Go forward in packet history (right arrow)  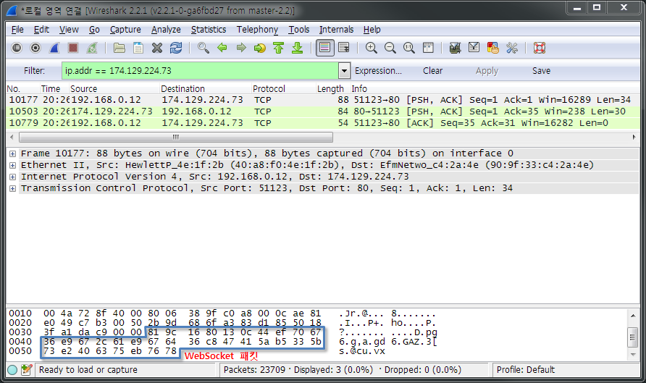(241, 49)
